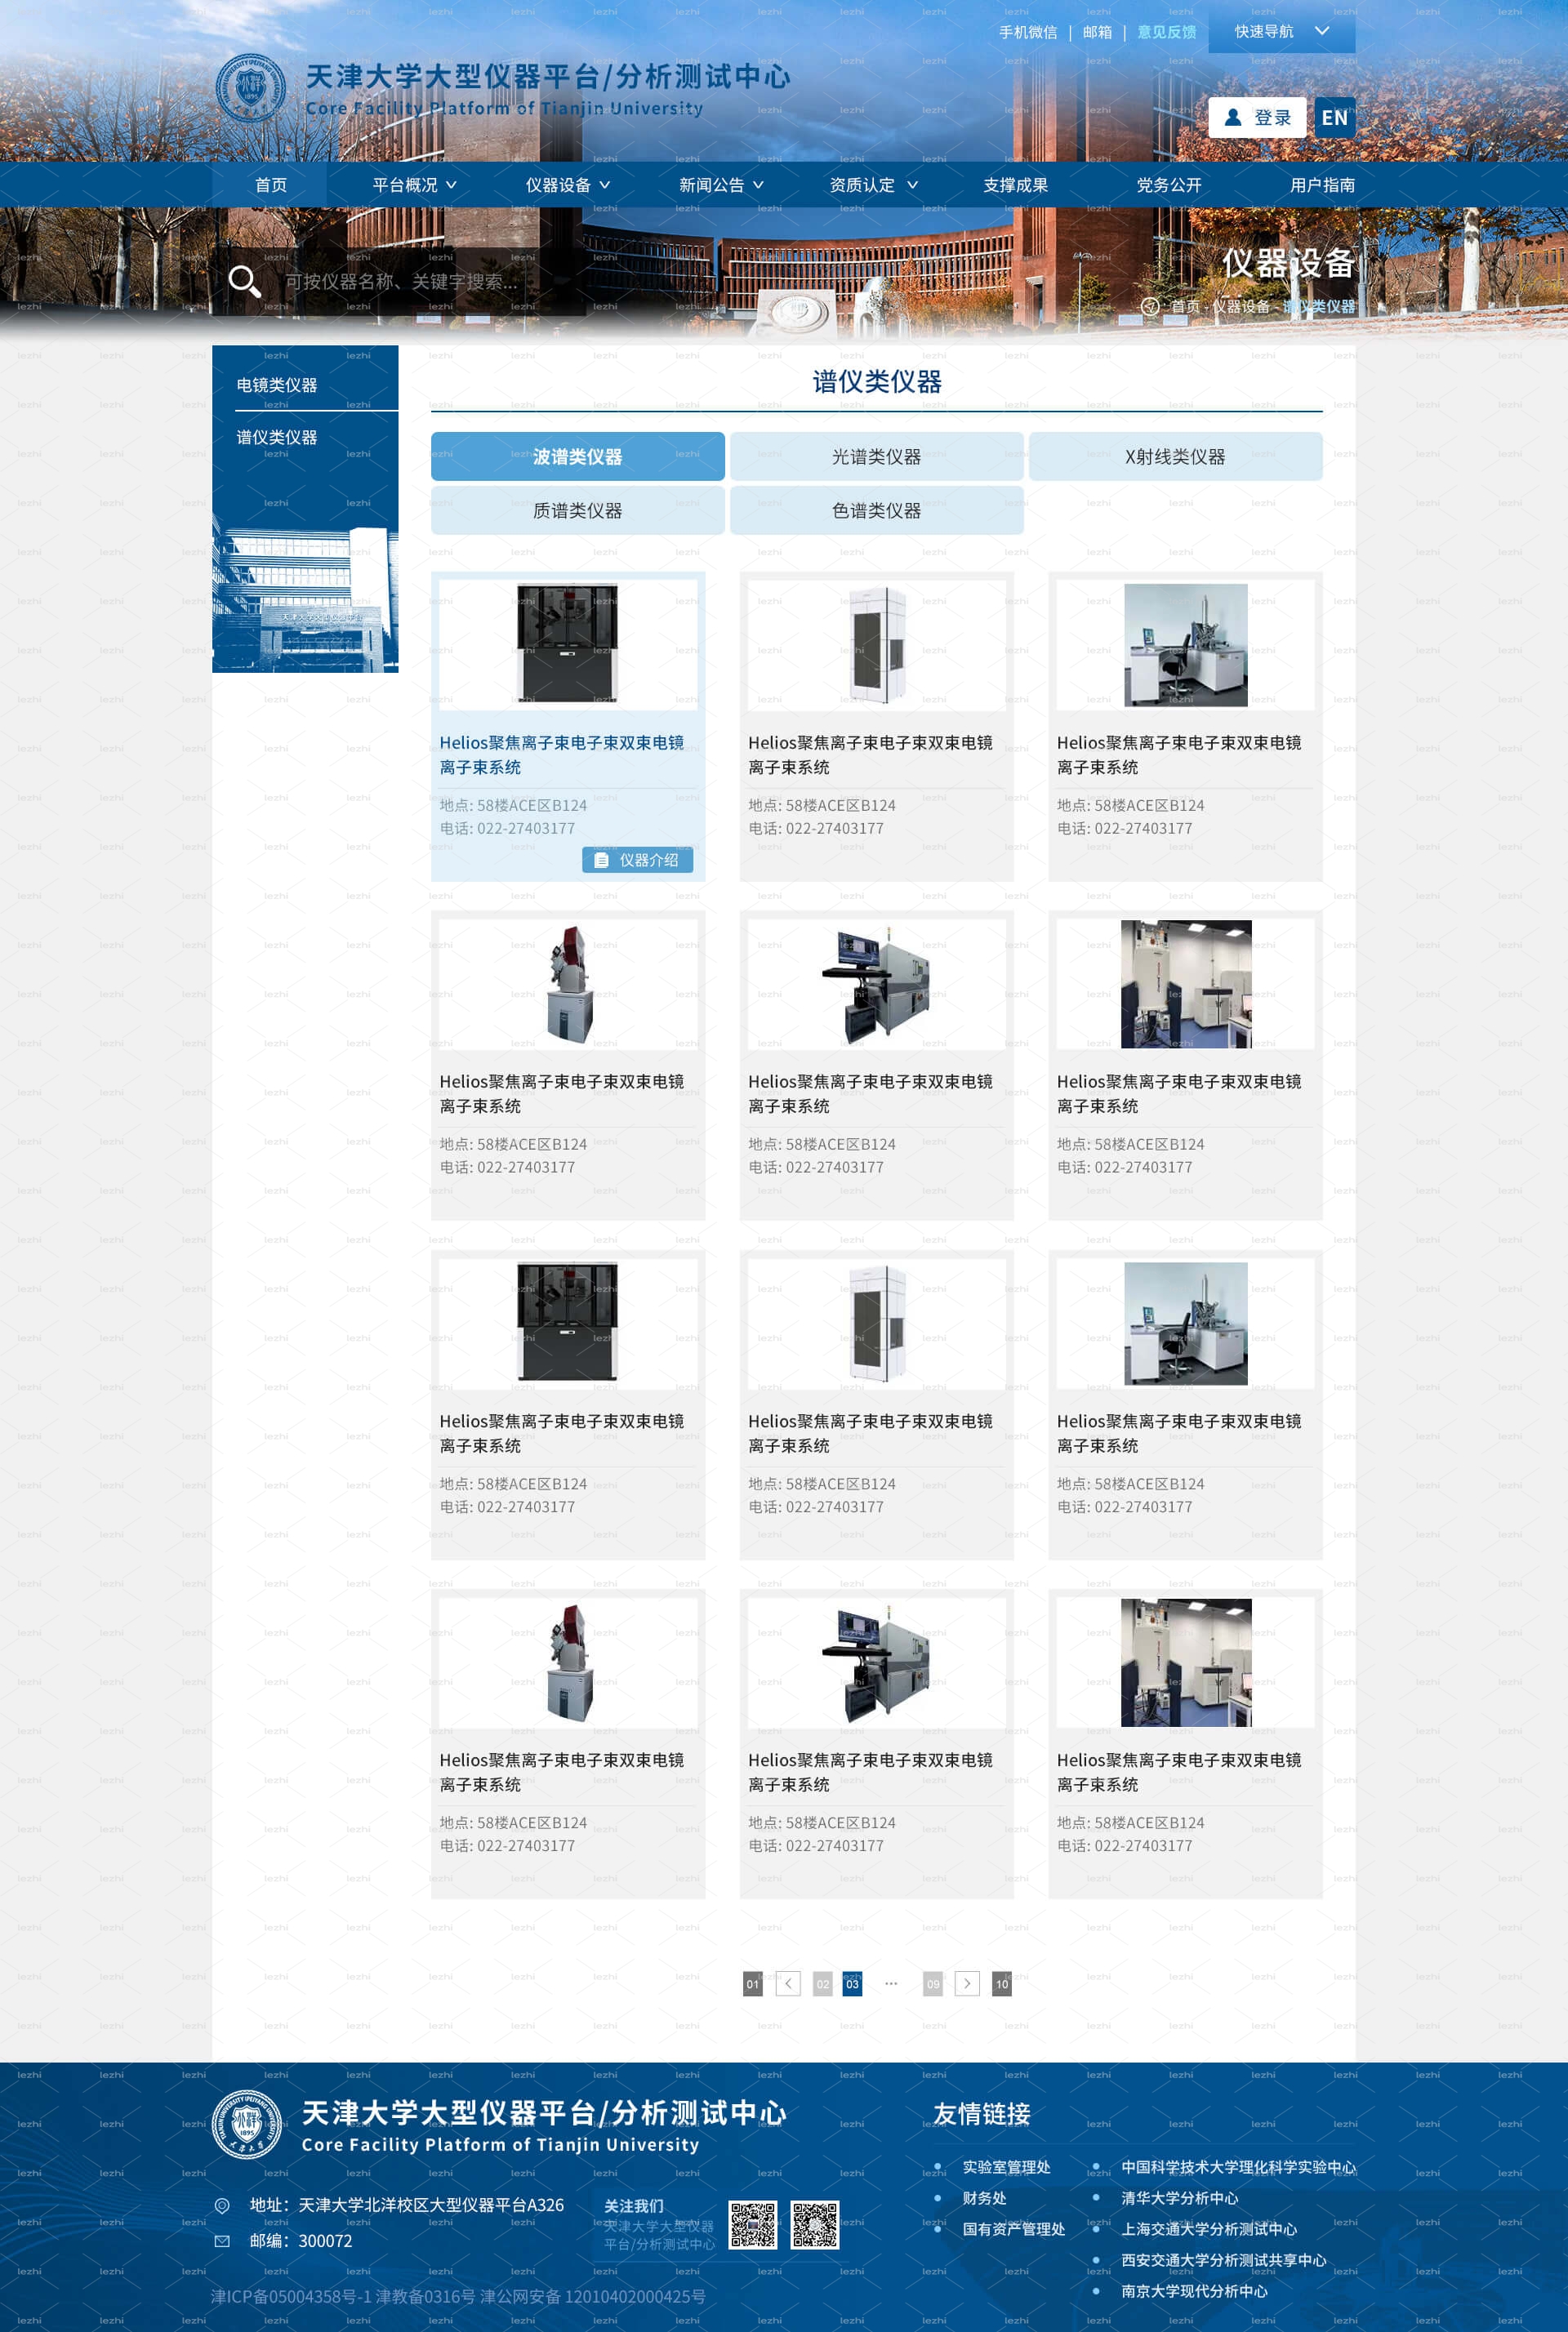
Task: Open the 快速导航 quick navigation dropdown
Action: click(1281, 31)
